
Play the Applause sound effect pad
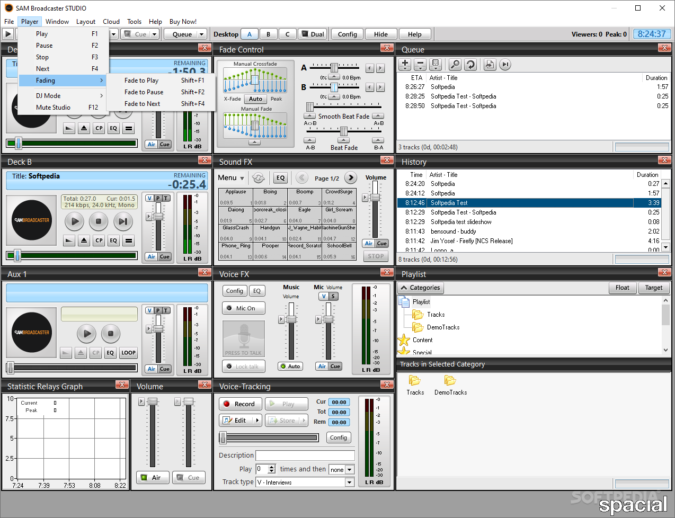coord(236,197)
